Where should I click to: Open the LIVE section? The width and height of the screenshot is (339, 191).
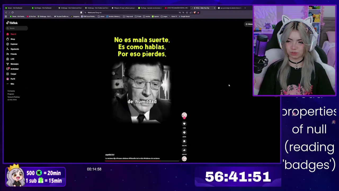point(10,59)
